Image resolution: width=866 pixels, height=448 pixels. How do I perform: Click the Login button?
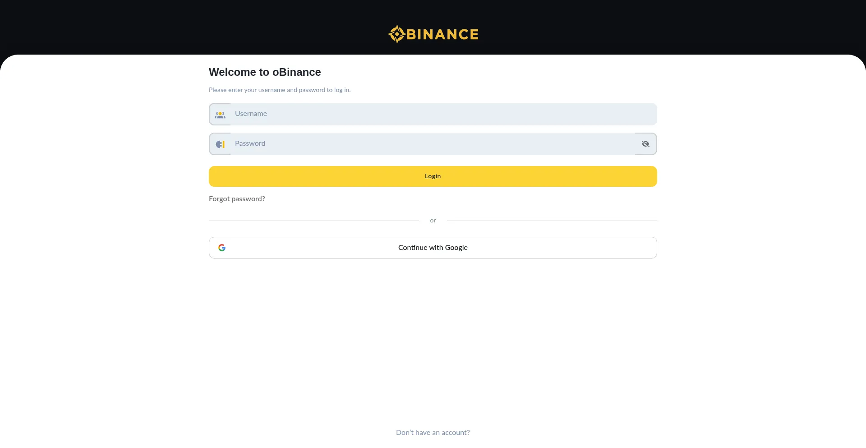433,176
